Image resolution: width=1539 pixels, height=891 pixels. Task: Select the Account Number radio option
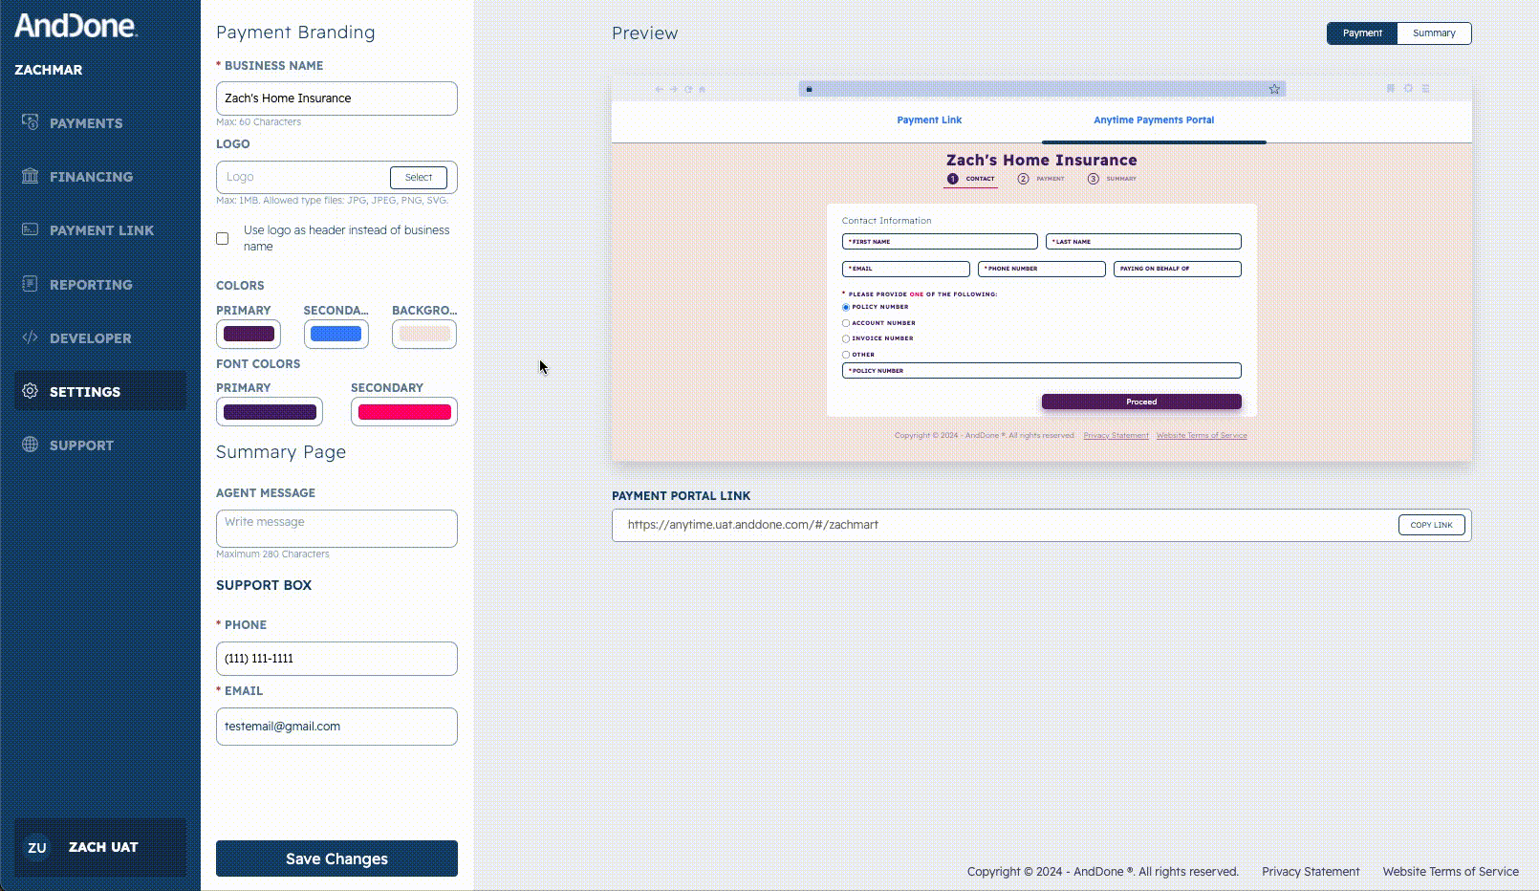(846, 323)
